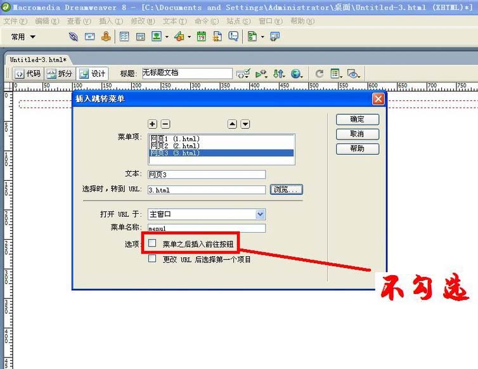
Task: Open the 站点 menu
Action: (x=239, y=21)
